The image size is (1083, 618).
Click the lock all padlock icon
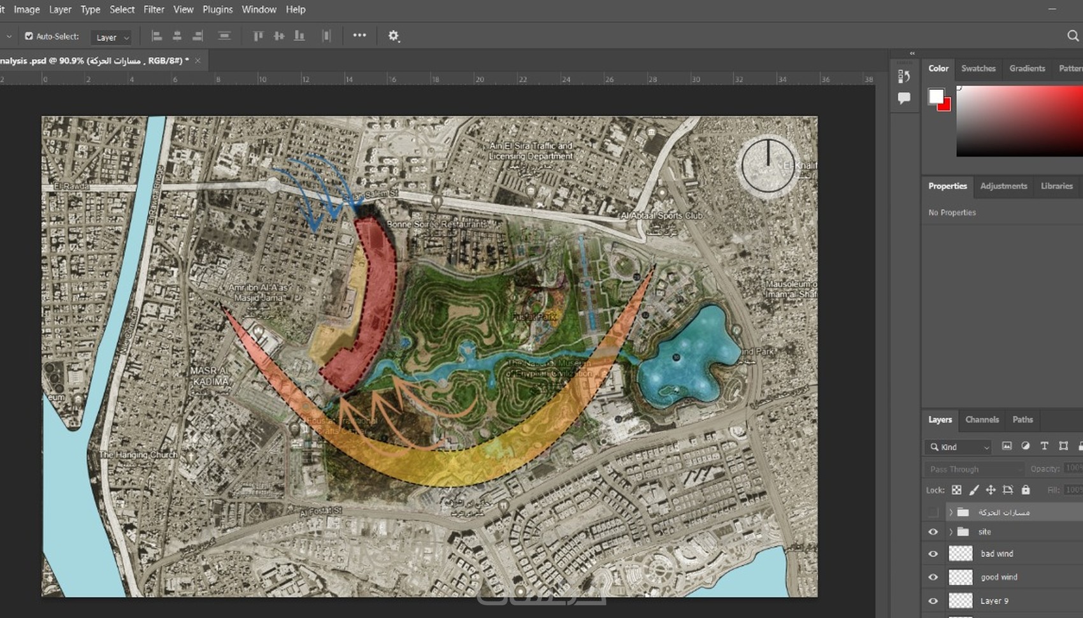tap(1026, 490)
